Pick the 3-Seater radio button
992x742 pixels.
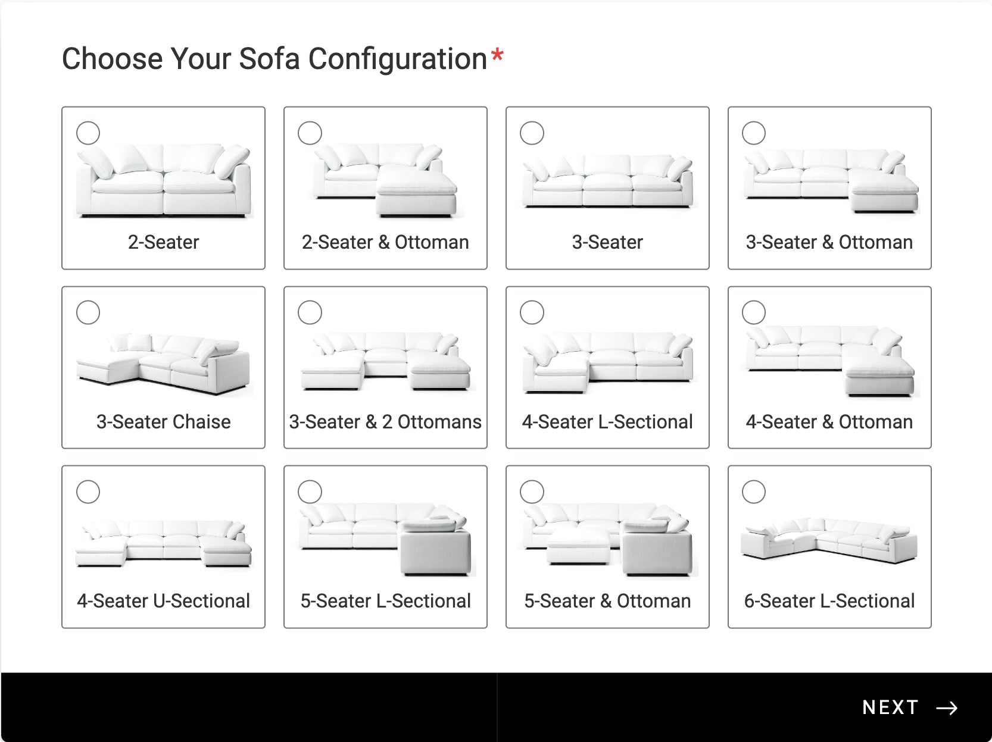click(x=532, y=133)
